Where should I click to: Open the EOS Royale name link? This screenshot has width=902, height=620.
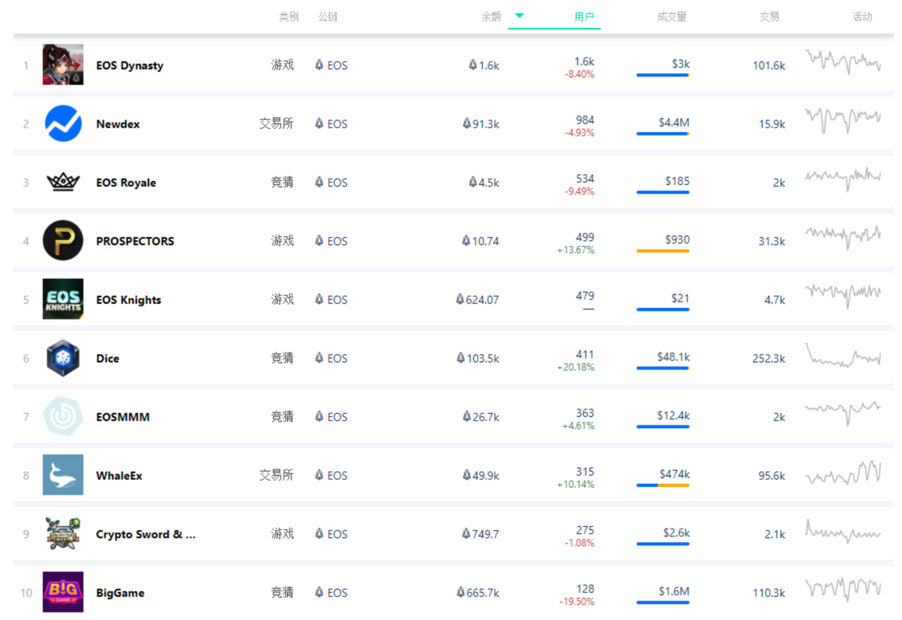[x=126, y=183]
